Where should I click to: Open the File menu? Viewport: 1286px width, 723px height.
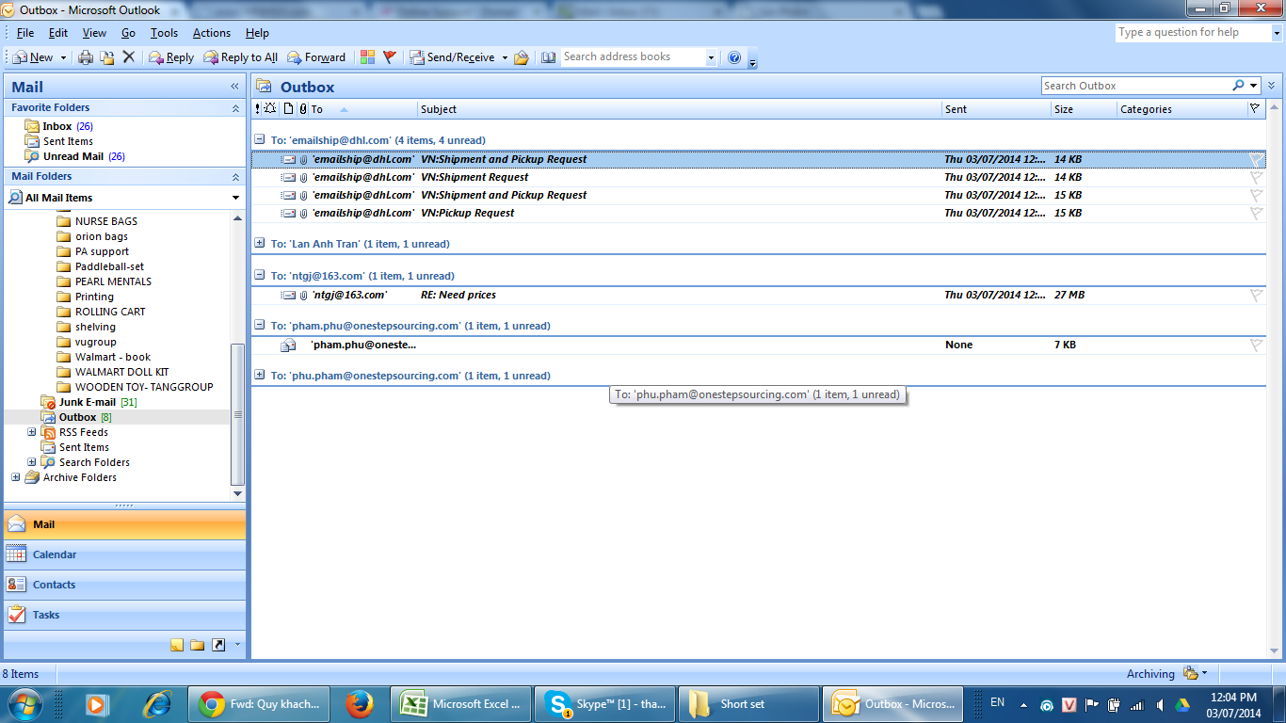point(25,33)
